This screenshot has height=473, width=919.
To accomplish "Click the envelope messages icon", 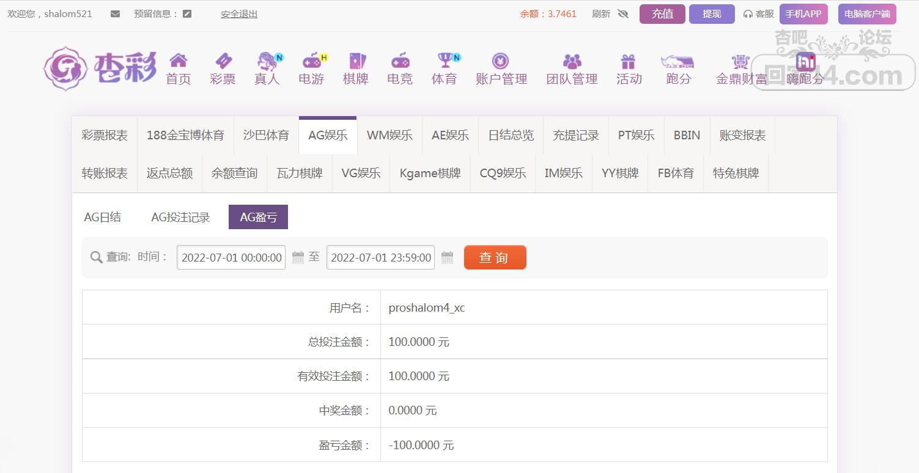I will [115, 14].
